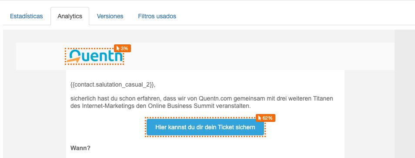
Task: Click the contact.salutation_casual_2 placeholder text
Action: (113, 85)
